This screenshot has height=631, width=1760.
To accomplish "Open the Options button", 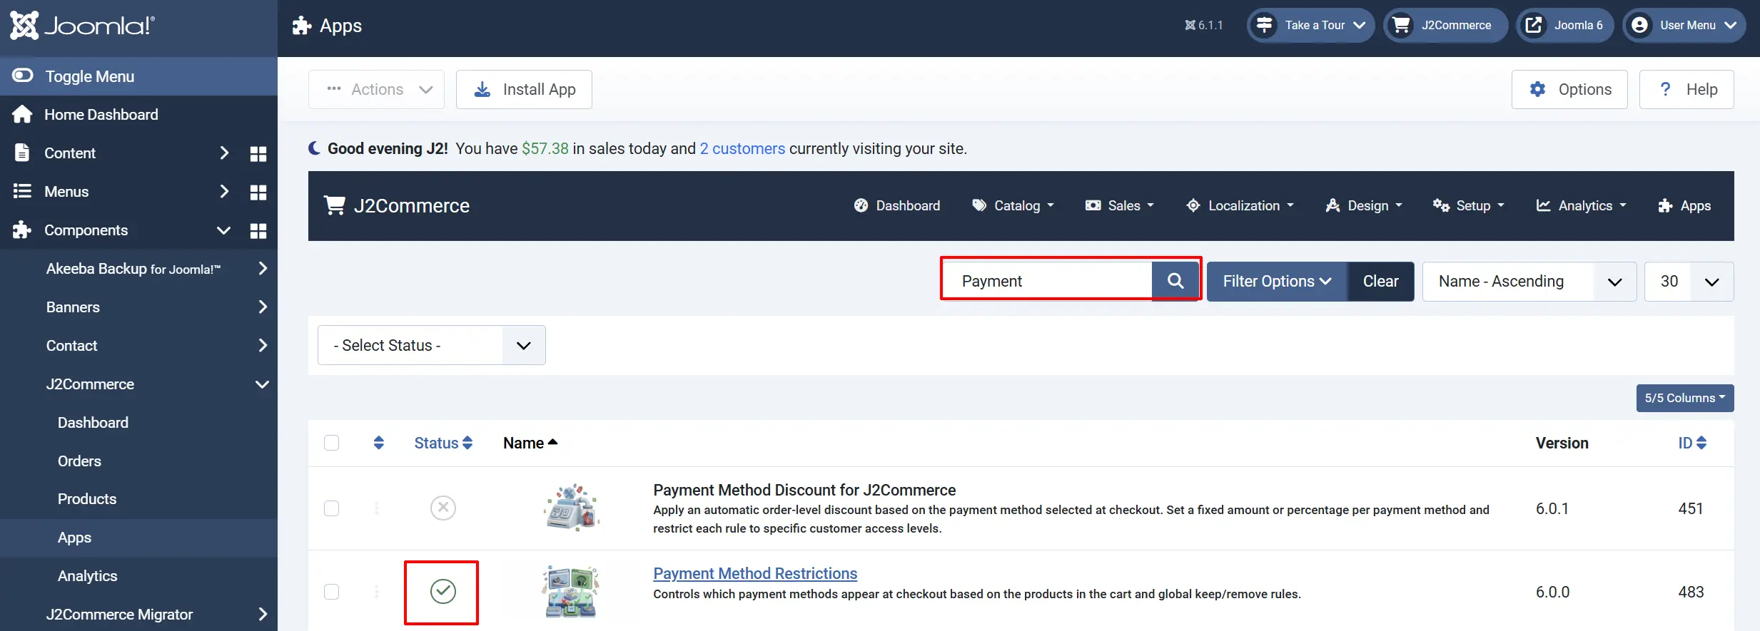I will [1569, 89].
